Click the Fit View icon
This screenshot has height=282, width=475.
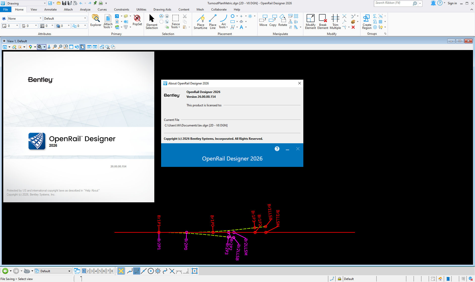(x=71, y=47)
